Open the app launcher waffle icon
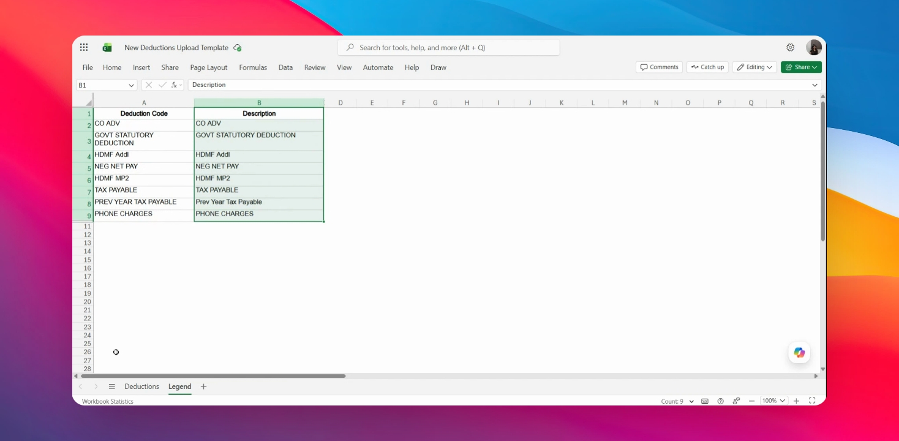This screenshot has height=441, width=899. tap(84, 47)
